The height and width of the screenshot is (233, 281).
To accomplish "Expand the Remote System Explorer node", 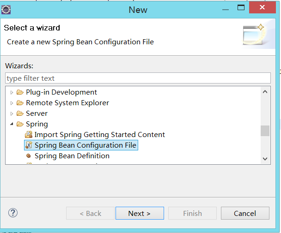I will (12, 103).
